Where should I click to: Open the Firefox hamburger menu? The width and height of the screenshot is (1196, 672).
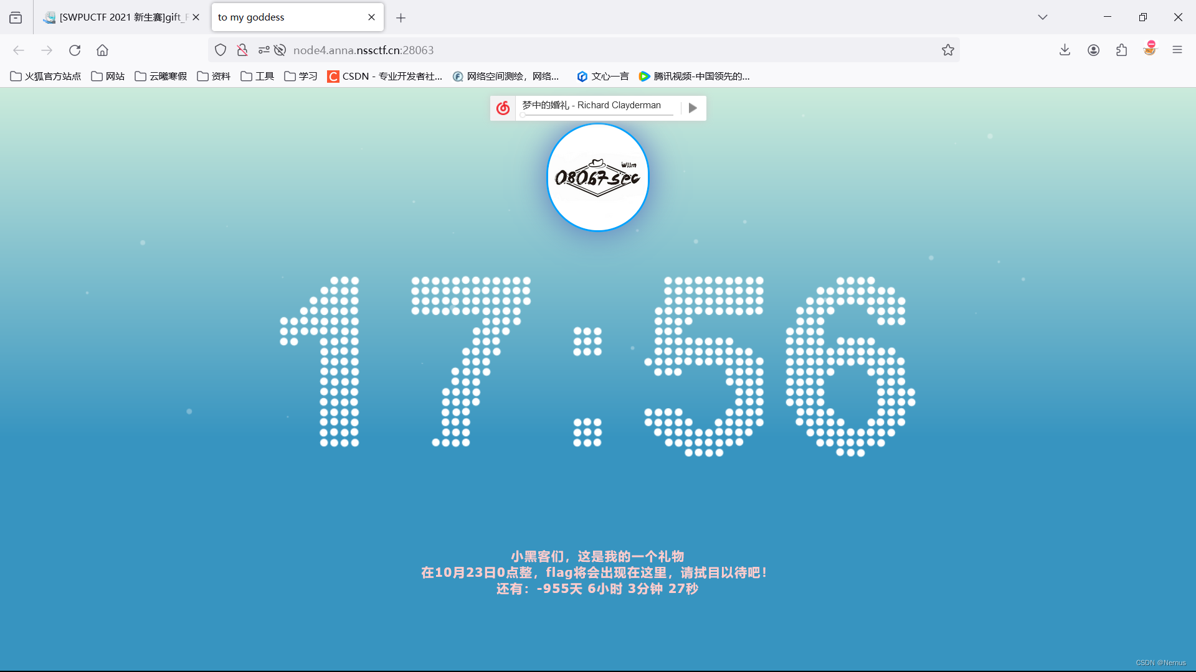click(1178, 50)
